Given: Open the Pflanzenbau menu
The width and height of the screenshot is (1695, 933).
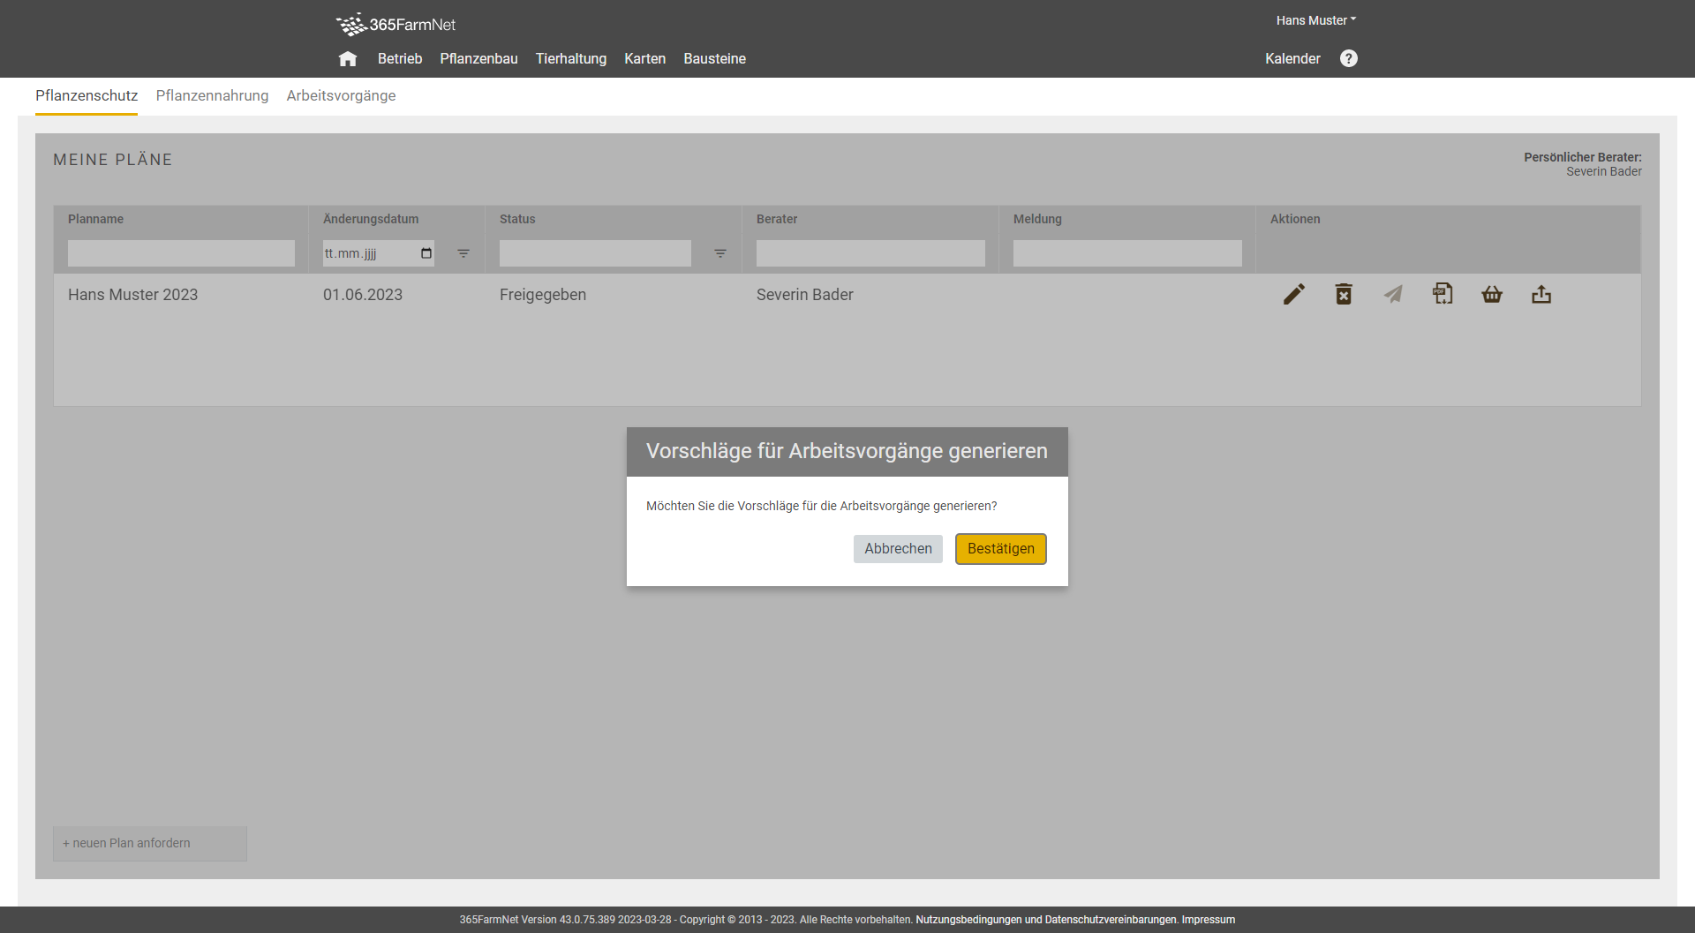Looking at the screenshot, I should click(x=478, y=59).
